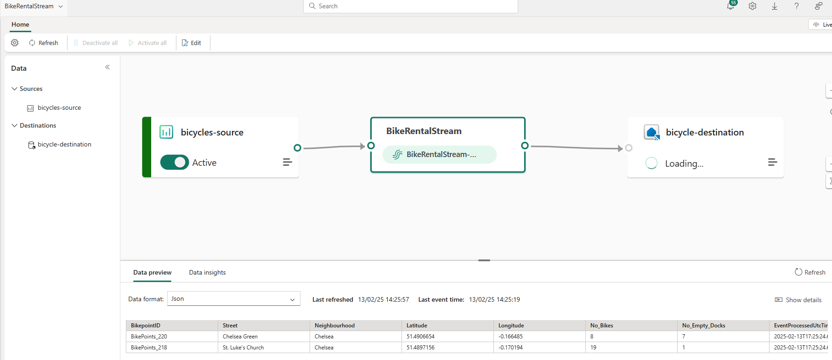832x360 pixels.
Task: Click the Edit button in toolbar
Action: [192, 43]
